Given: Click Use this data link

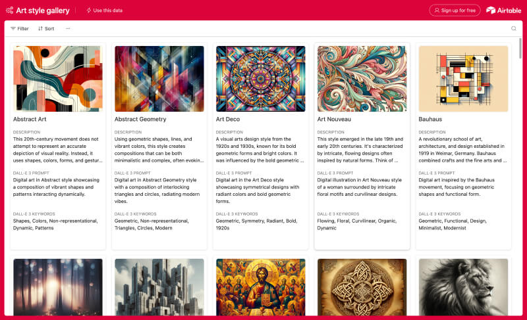Looking at the screenshot, I should [x=104, y=10].
